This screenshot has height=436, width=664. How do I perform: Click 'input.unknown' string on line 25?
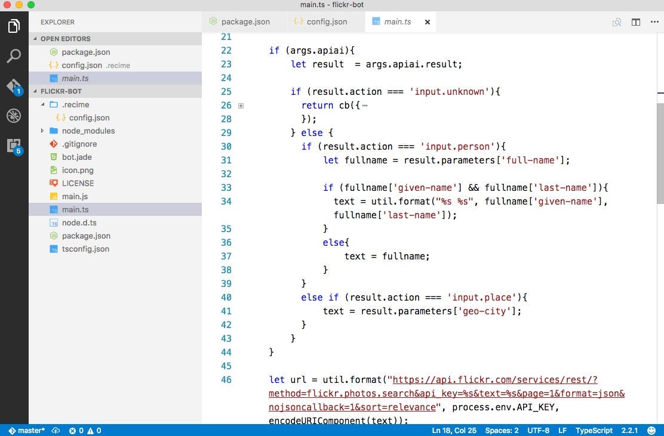449,92
